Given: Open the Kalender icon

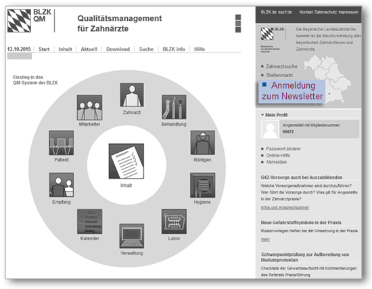Looking at the screenshot, I should [x=90, y=221].
